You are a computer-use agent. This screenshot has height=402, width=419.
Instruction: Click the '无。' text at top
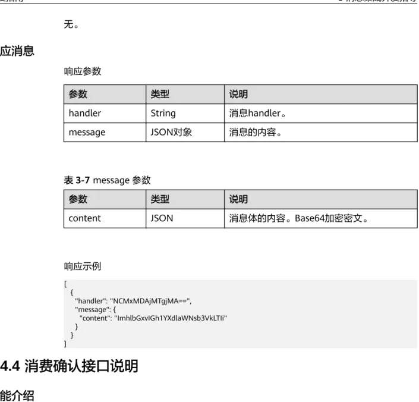(71, 24)
